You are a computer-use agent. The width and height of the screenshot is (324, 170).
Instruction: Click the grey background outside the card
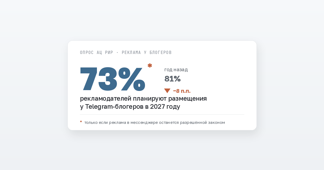coord(32,86)
